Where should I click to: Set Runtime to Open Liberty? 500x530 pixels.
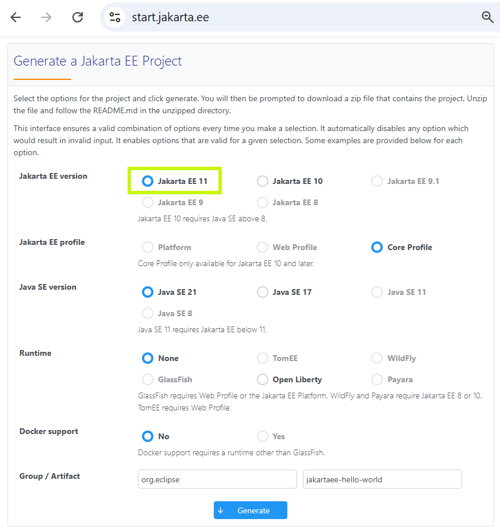[263, 379]
